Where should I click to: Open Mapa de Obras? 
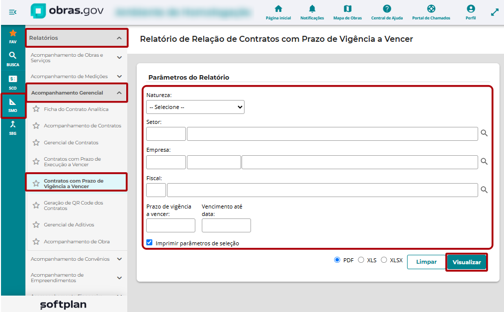click(347, 12)
